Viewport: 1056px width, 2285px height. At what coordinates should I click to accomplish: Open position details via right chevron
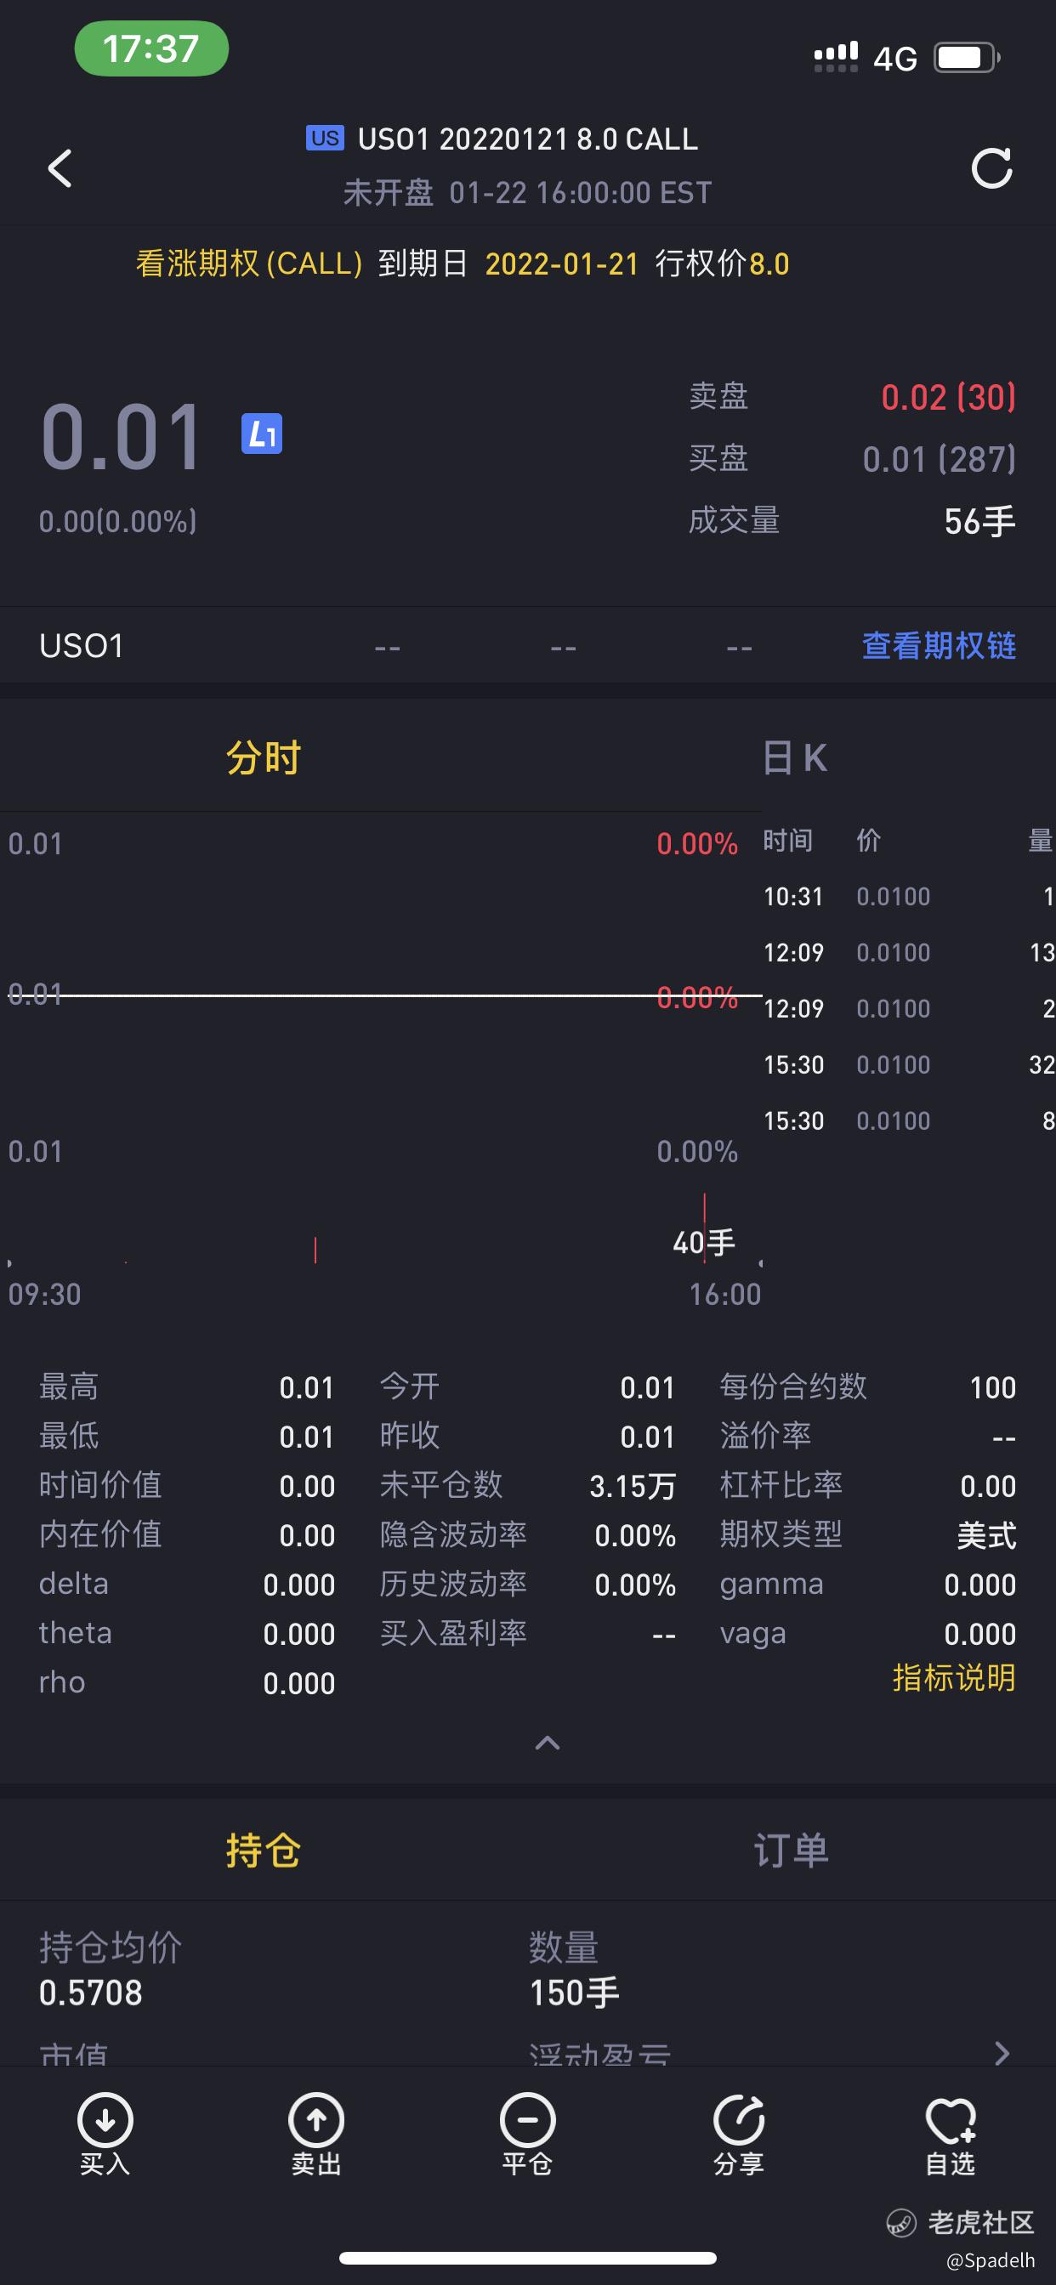point(1002,2053)
